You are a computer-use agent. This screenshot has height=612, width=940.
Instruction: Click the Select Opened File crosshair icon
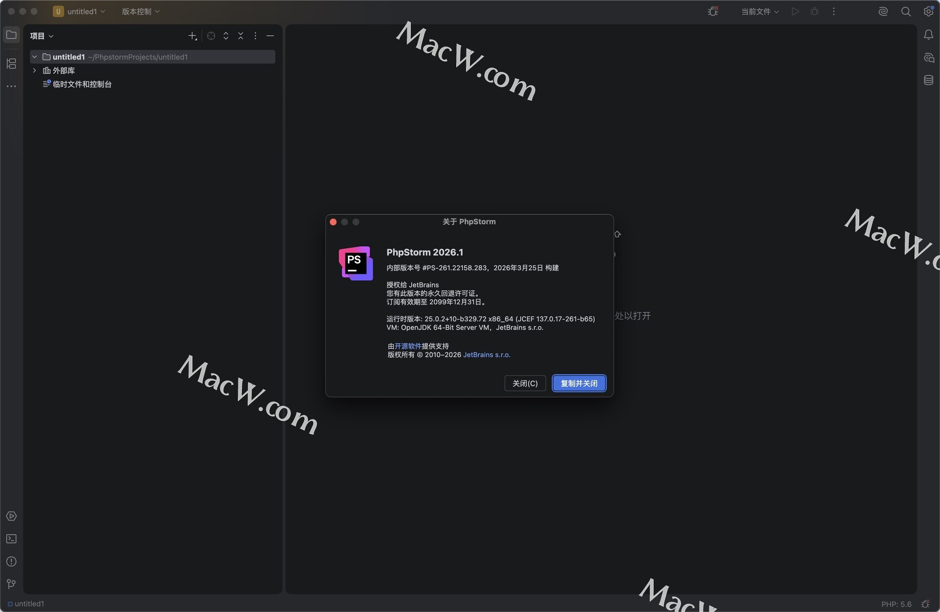211,36
